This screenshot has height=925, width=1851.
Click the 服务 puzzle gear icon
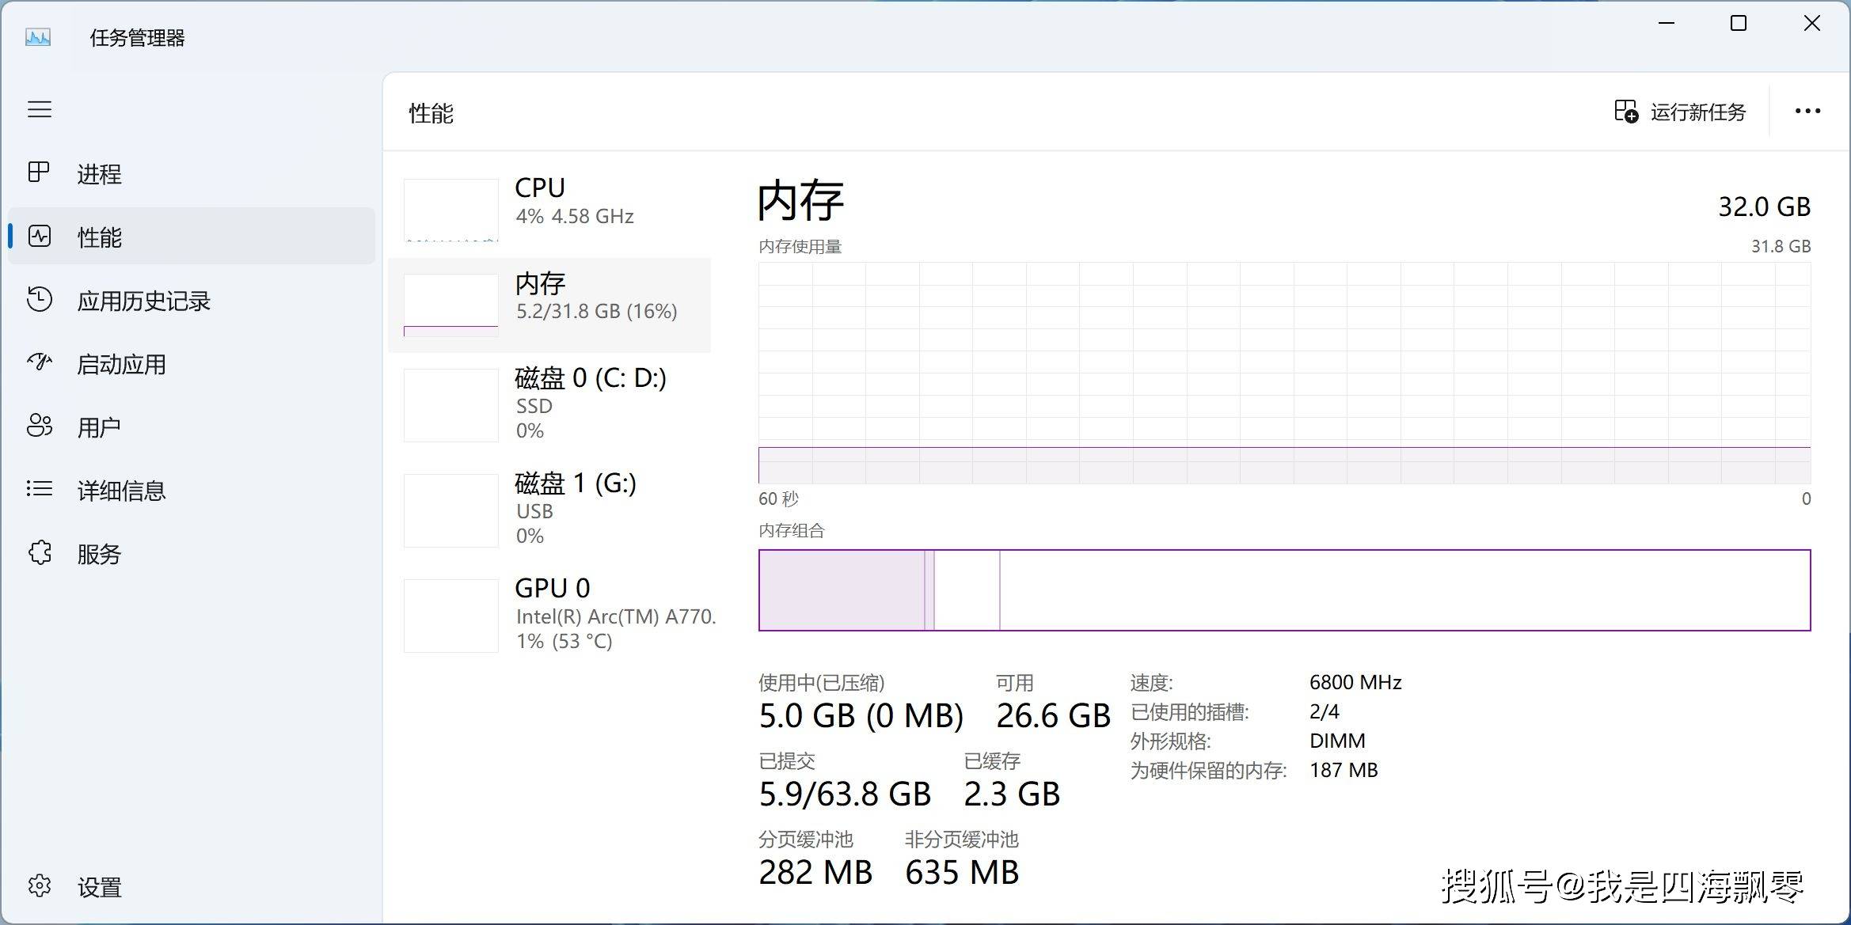[40, 552]
